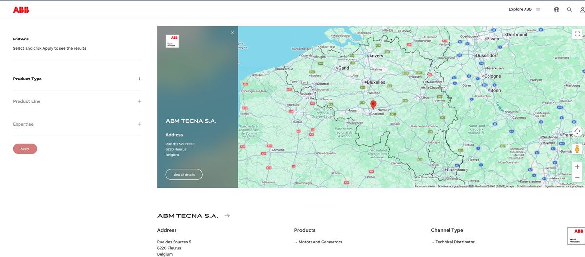
Task: Click the Motors and Generators product entry
Action: [x=320, y=242]
